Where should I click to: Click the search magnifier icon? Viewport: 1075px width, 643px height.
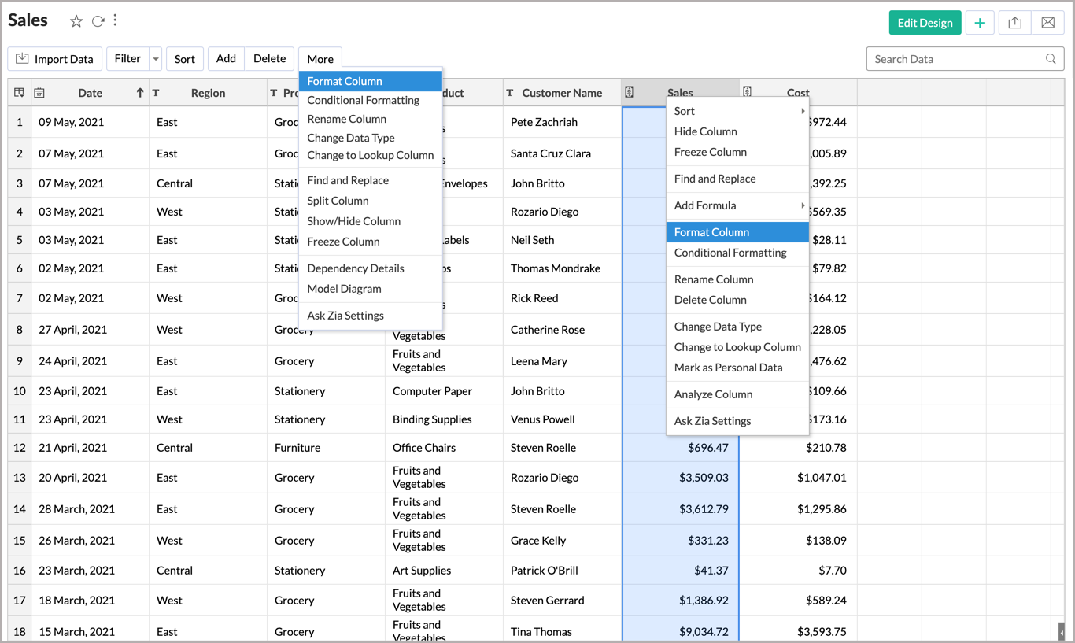[1051, 59]
